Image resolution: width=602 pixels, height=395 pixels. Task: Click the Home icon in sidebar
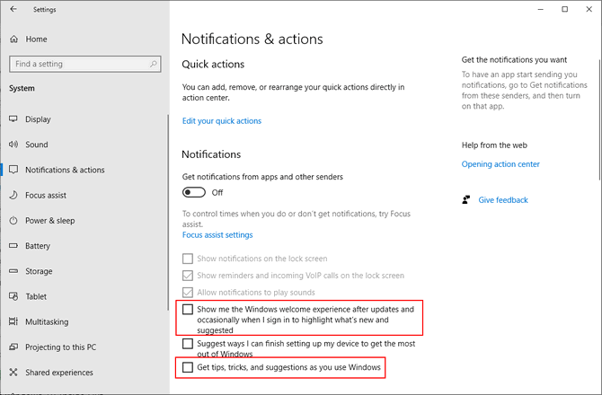pyautogui.click(x=13, y=39)
